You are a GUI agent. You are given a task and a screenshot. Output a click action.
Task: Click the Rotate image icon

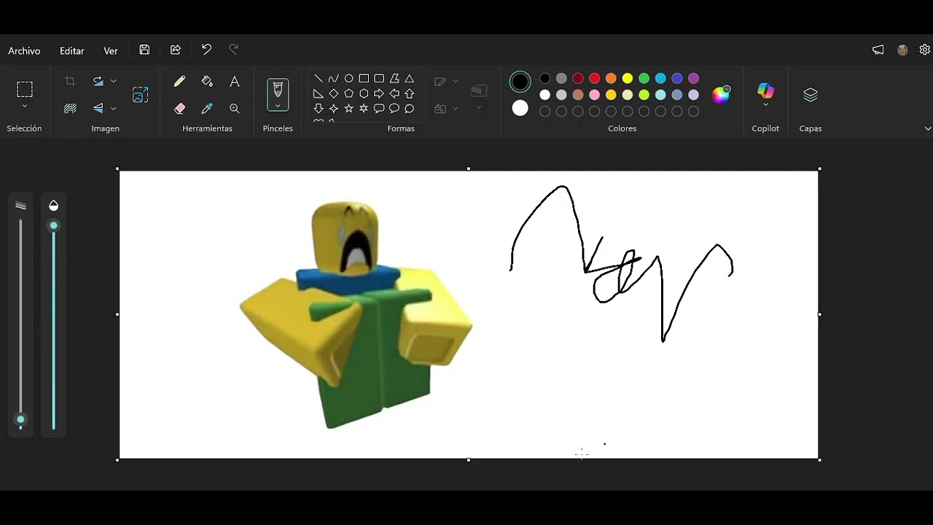click(98, 81)
